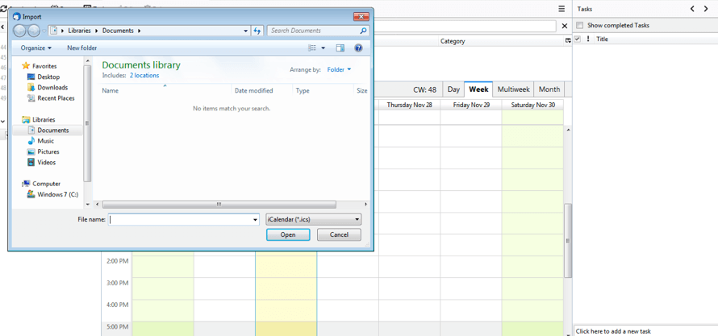Open the column picker icon beside Category
The image size is (718, 336).
[568, 41]
